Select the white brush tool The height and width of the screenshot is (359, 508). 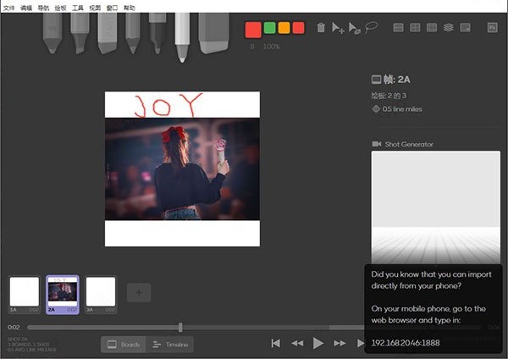(x=181, y=36)
